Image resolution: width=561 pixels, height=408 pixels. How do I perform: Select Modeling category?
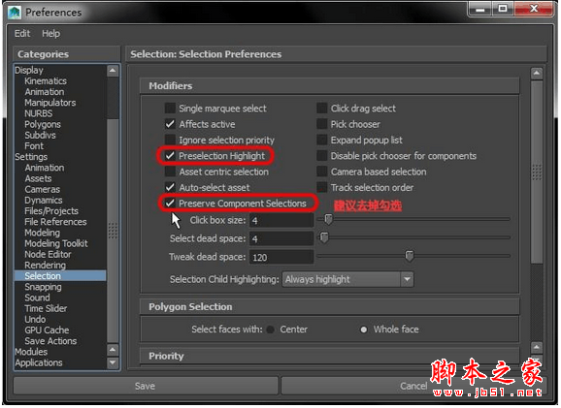(x=42, y=233)
